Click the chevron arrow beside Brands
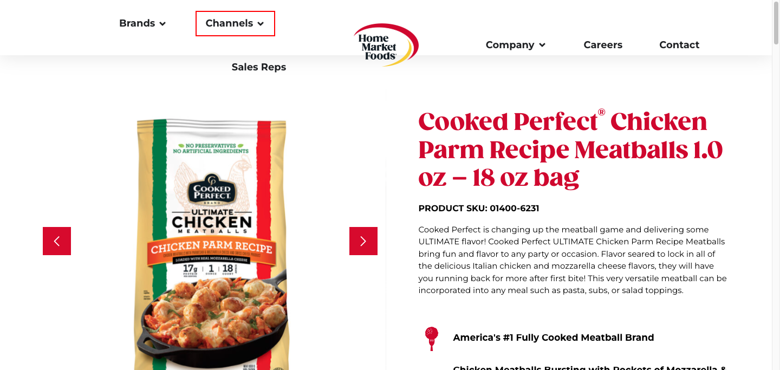 (x=162, y=24)
